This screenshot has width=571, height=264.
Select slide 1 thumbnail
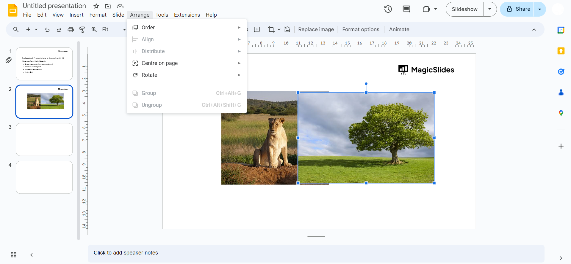pos(44,64)
